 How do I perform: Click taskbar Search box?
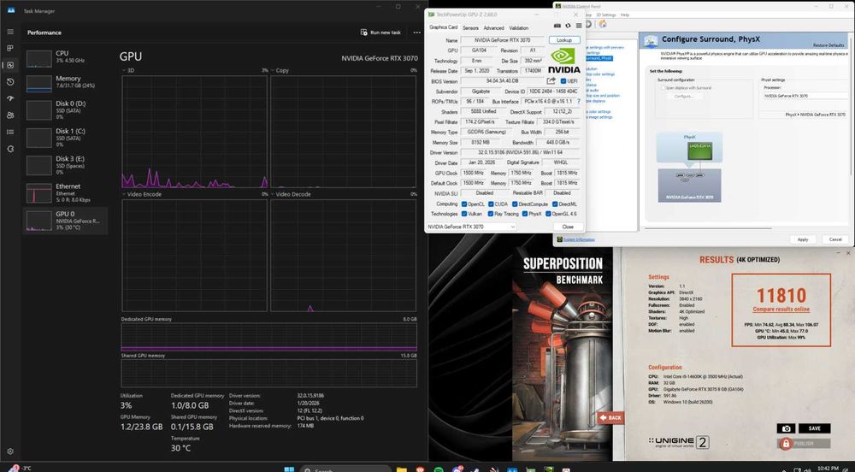(345, 469)
